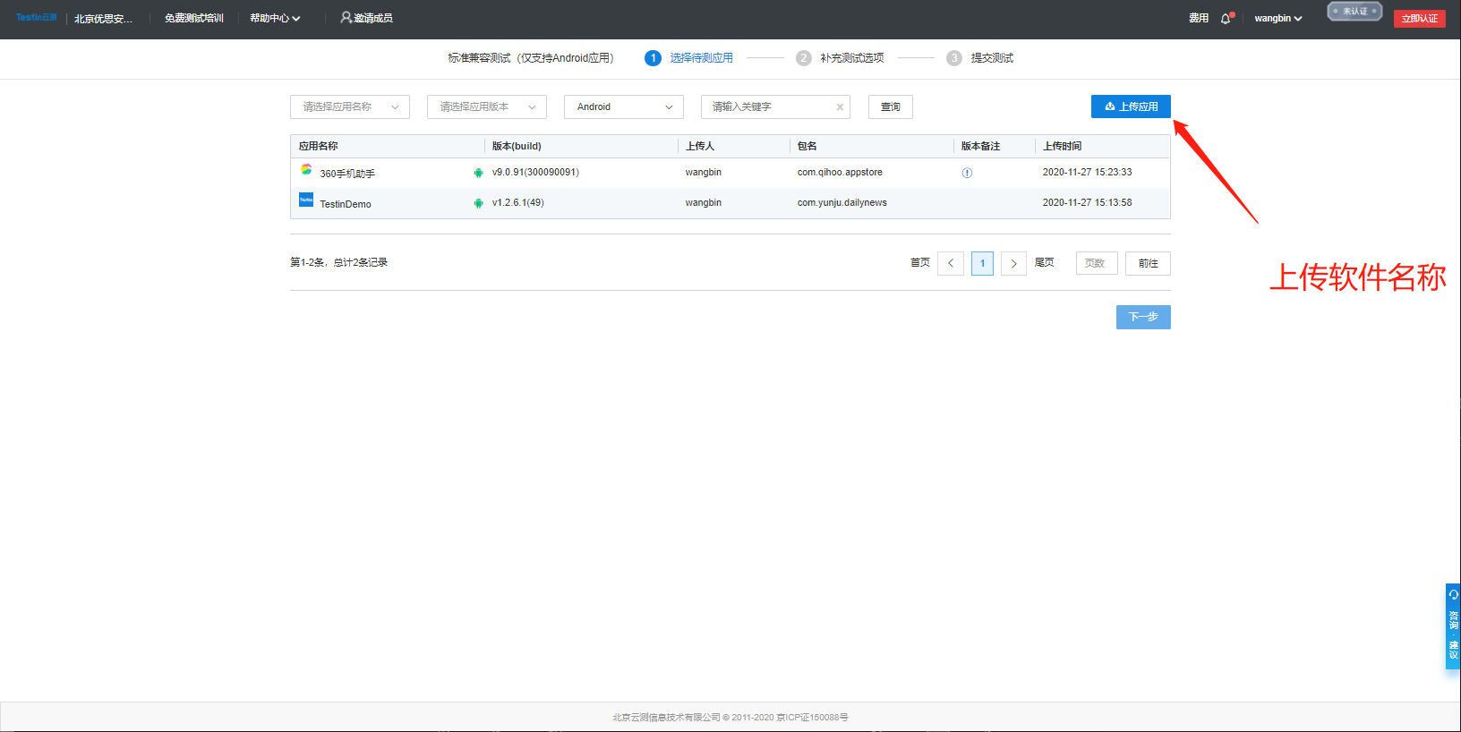1461x732 pixels.
Task: Expand the wangbin account menu
Action: click(1278, 18)
